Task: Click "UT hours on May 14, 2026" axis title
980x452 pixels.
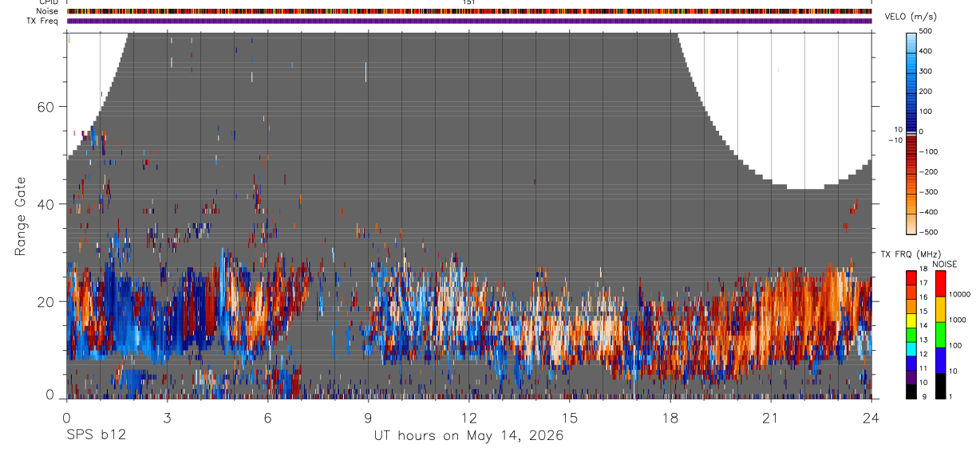Action: click(x=469, y=436)
